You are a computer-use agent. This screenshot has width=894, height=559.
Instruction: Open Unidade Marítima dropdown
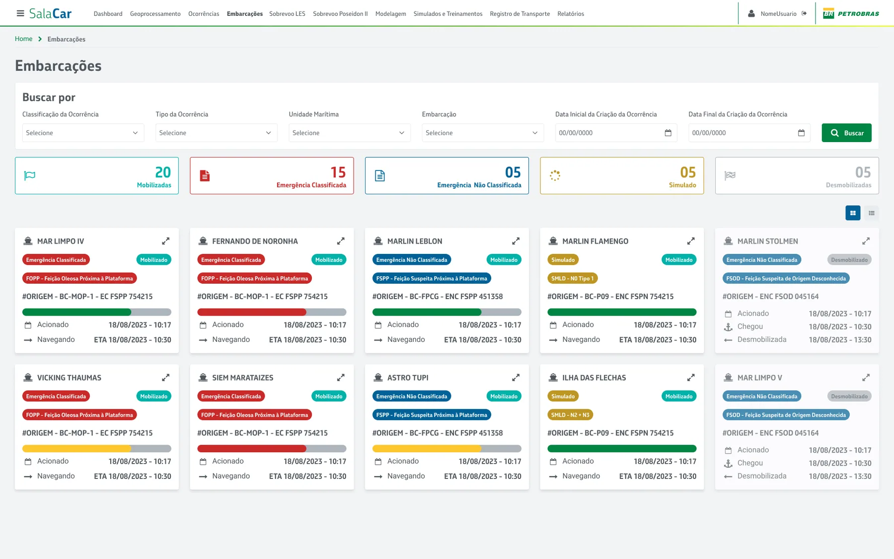[x=350, y=133]
